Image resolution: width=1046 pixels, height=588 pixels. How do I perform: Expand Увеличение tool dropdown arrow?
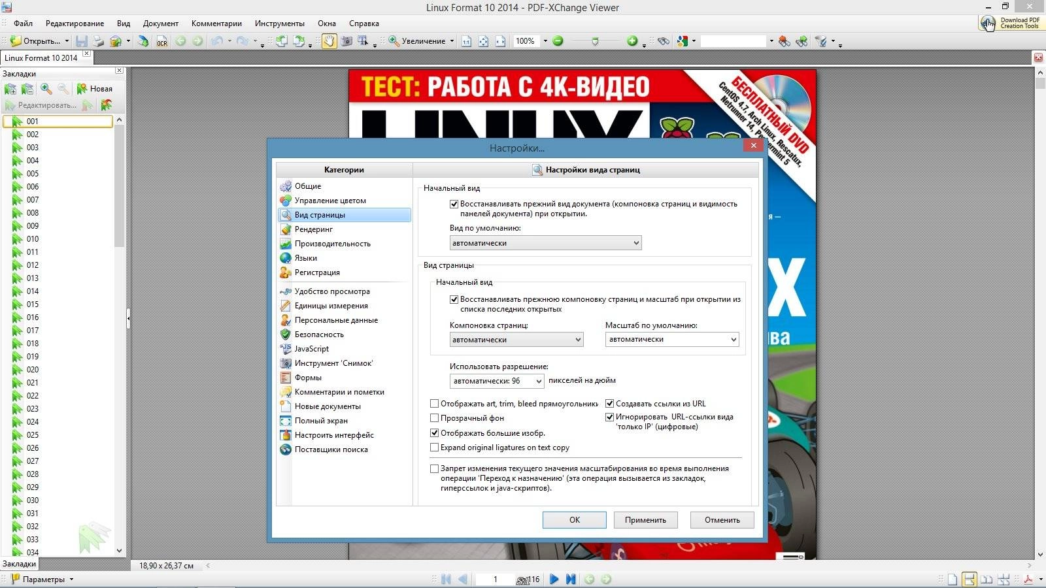452,41
